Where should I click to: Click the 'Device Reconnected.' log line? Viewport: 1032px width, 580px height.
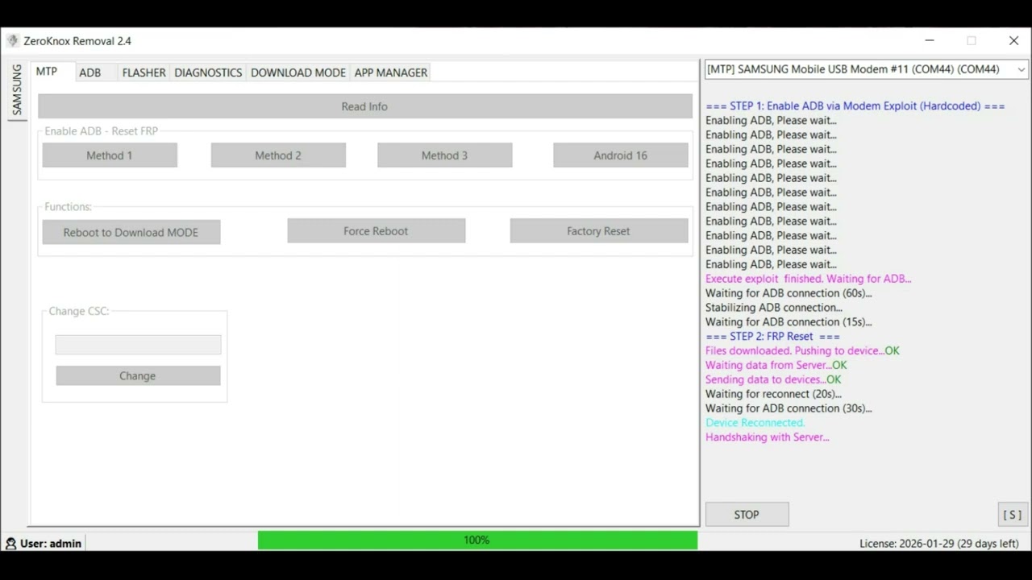[x=755, y=423]
